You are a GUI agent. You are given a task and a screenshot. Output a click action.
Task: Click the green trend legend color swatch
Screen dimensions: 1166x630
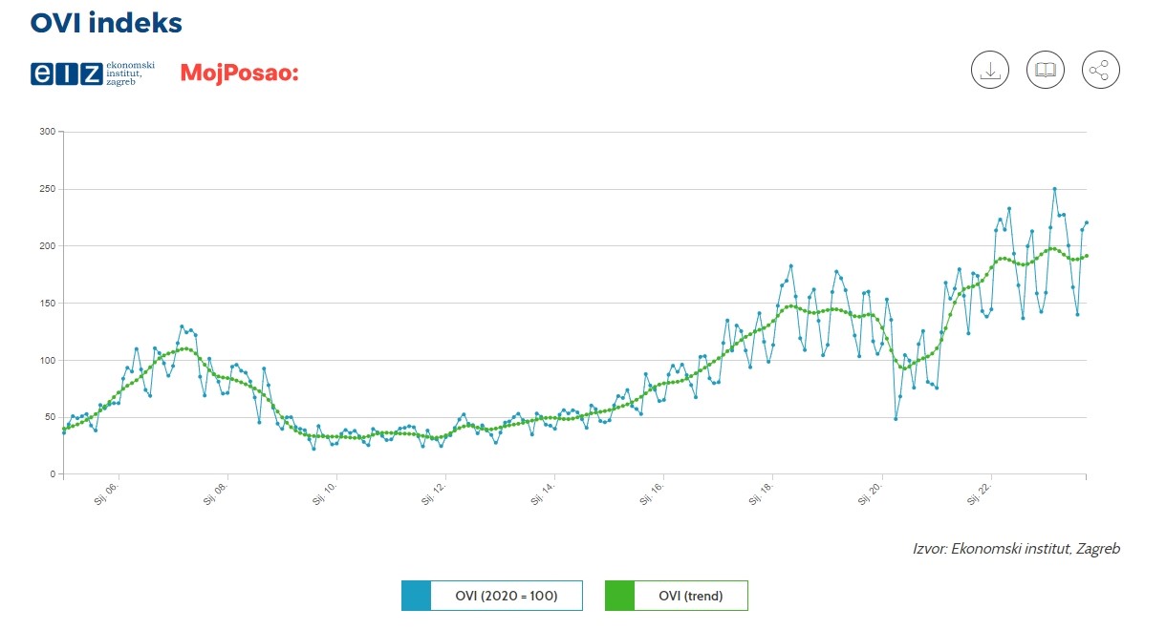click(619, 596)
